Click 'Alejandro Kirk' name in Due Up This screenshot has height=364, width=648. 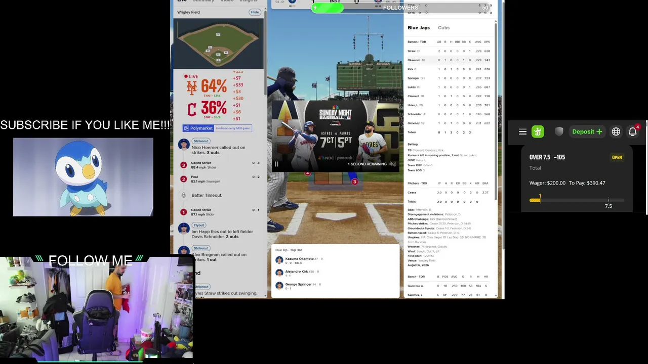click(x=297, y=271)
